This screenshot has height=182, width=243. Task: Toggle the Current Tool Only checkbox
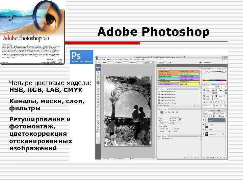(158, 105)
